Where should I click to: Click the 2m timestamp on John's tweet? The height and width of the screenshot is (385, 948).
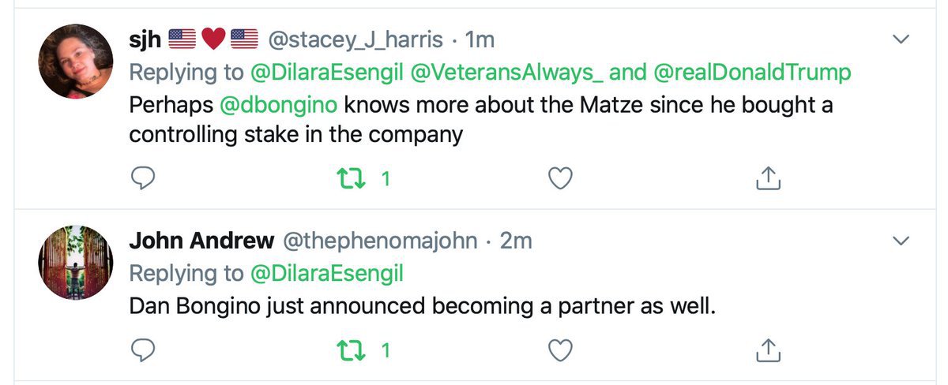(516, 241)
